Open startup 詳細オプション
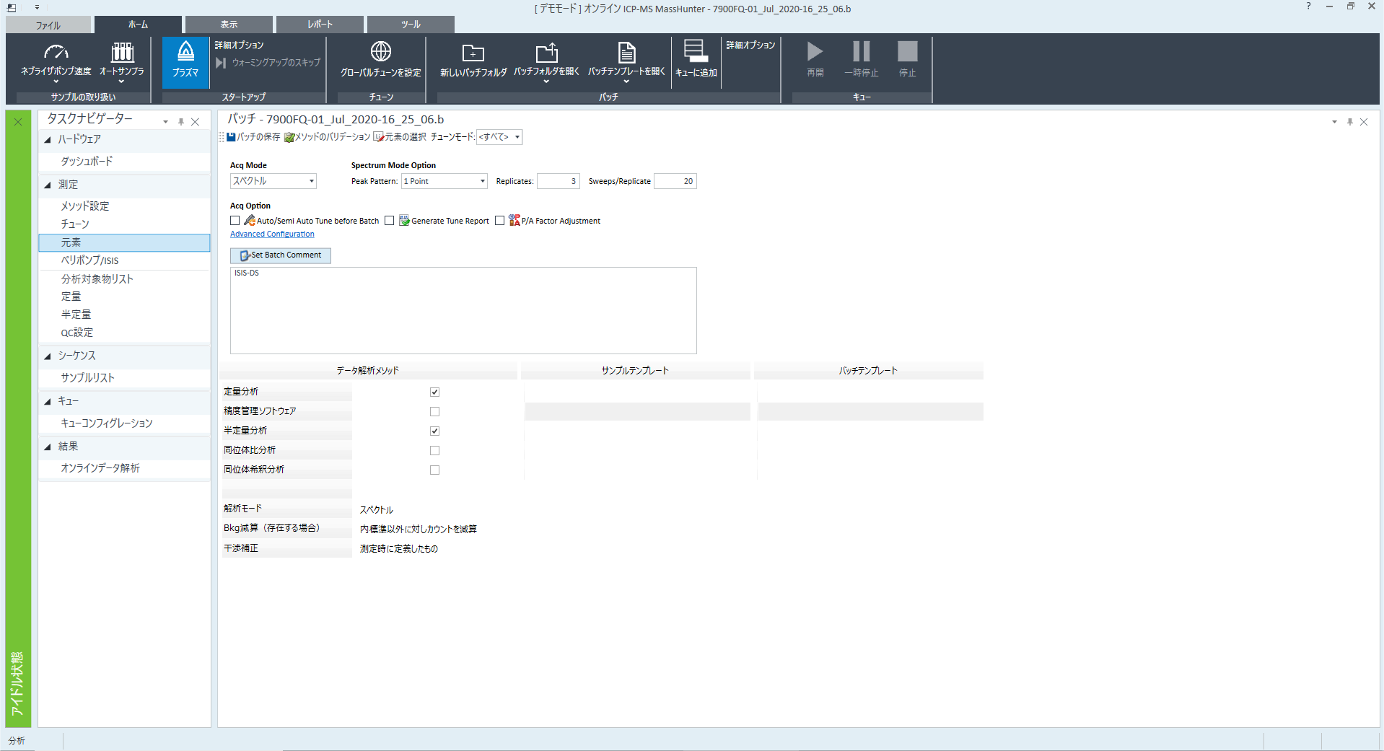The width and height of the screenshot is (1384, 751). point(239,45)
